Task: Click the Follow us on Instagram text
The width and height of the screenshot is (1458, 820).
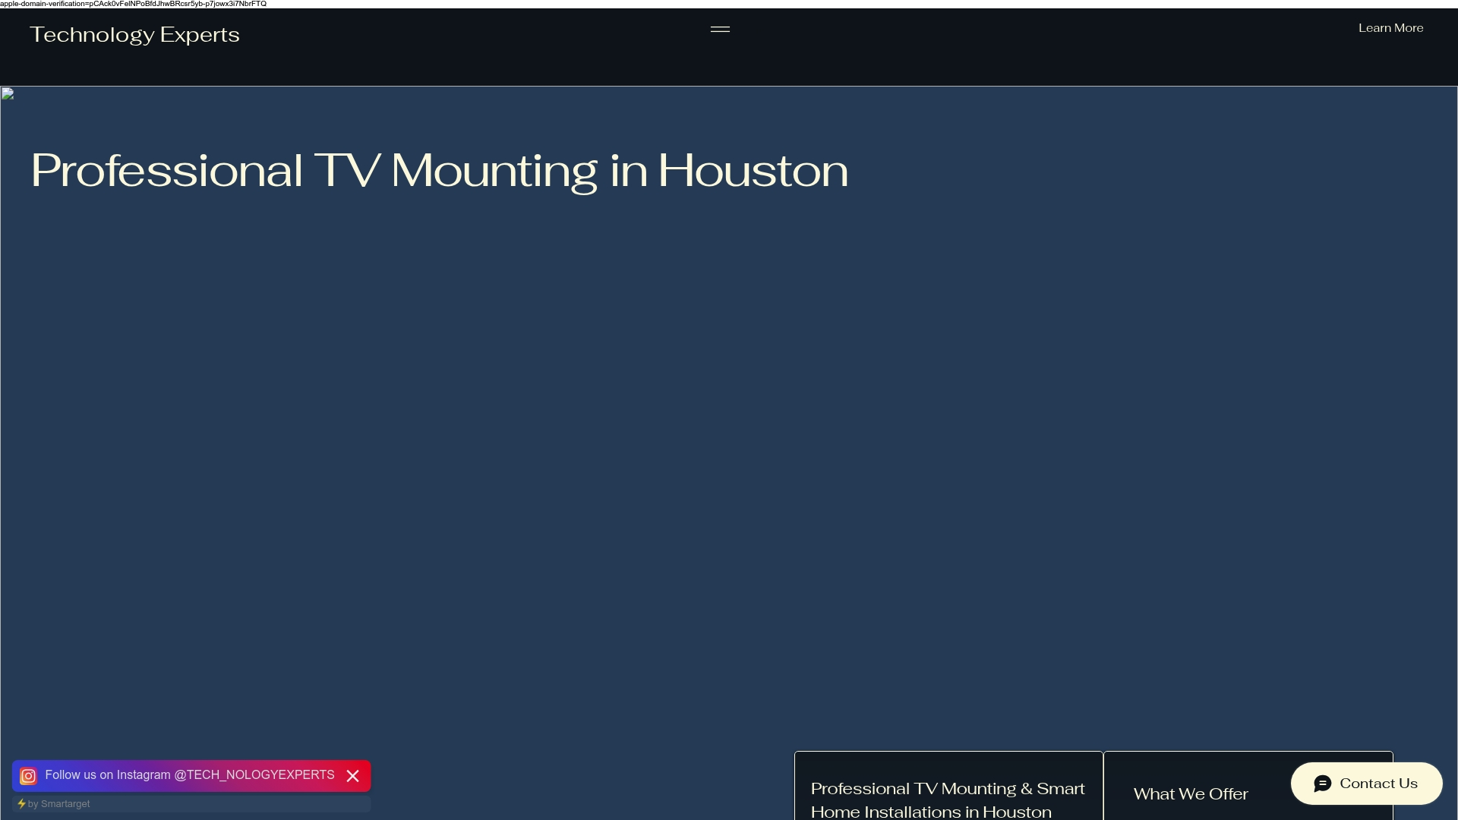Action: click(x=108, y=775)
